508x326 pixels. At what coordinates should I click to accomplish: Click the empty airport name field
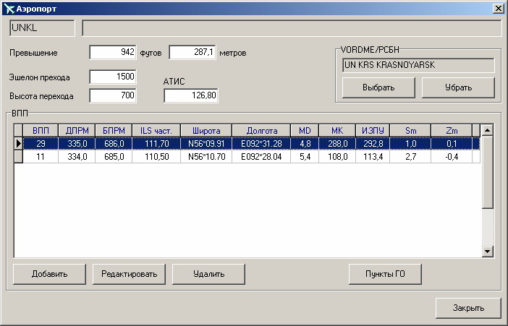[x=292, y=28]
